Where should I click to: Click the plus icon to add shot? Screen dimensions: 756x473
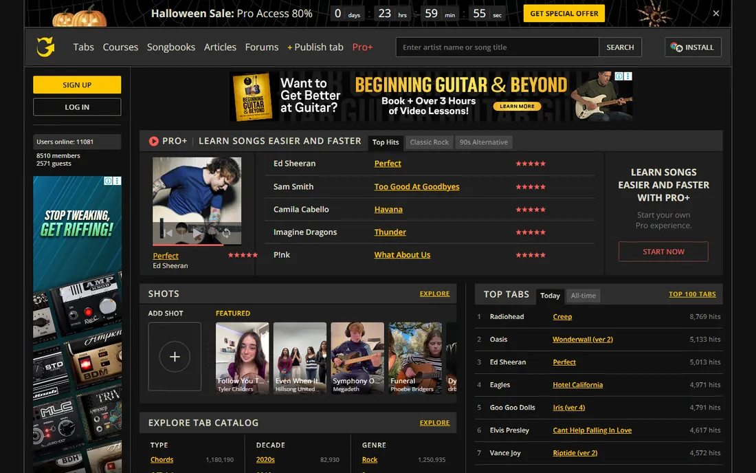tap(175, 356)
